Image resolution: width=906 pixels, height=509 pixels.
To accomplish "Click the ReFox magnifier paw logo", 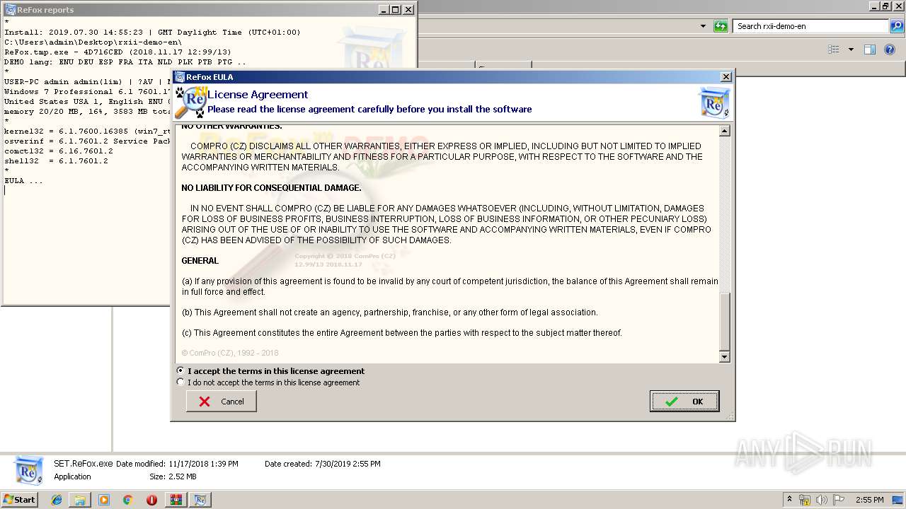I will 190,103.
